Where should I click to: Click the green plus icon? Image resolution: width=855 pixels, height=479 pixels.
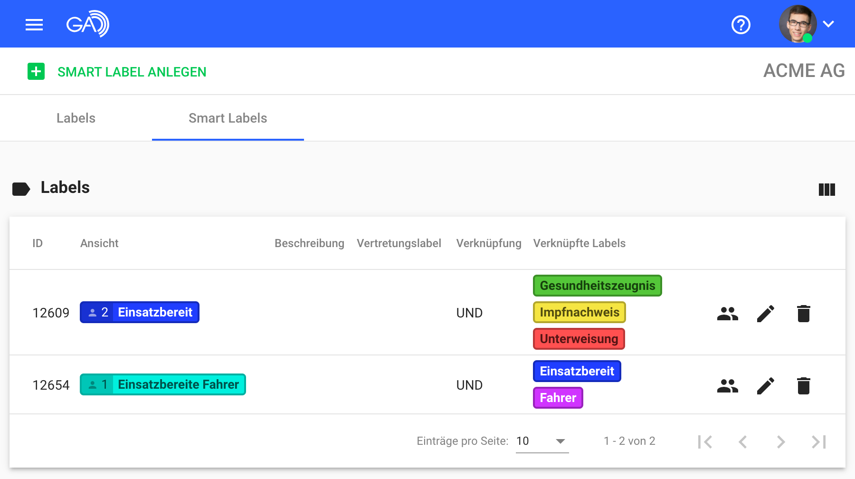[36, 72]
